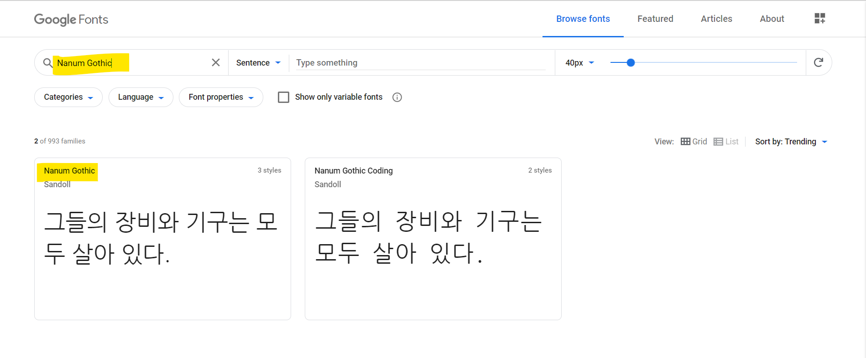Expand the Font properties filter
Screen dimensions: 866x358
pos(221,97)
